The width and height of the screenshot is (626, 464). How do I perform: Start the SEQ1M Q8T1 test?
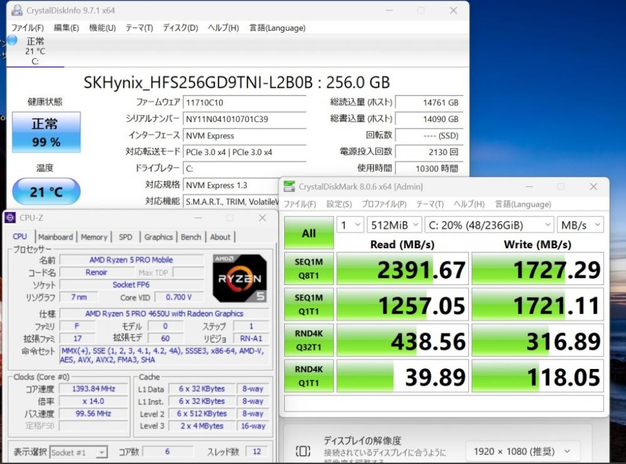point(309,268)
